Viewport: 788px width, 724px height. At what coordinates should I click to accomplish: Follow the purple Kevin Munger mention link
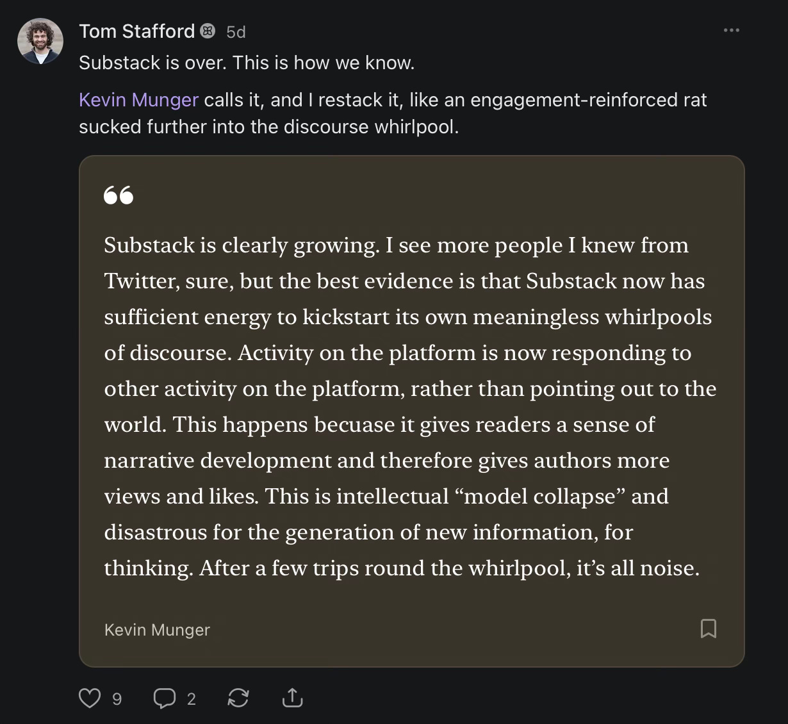point(138,100)
